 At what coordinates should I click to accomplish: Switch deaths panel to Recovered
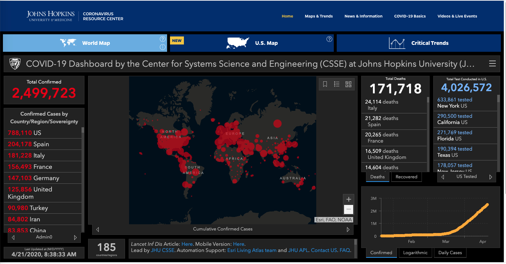point(406,177)
